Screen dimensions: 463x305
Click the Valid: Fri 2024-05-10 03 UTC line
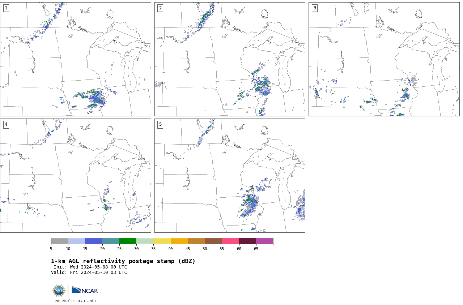tap(89, 272)
